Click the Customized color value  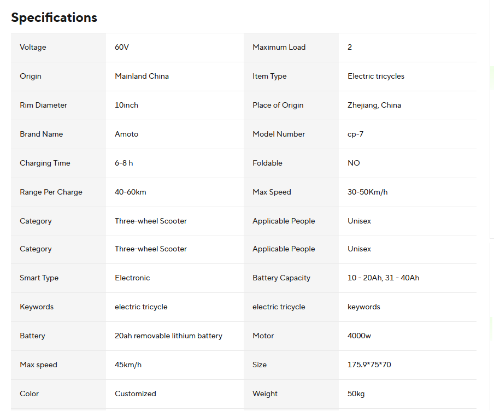point(136,393)
